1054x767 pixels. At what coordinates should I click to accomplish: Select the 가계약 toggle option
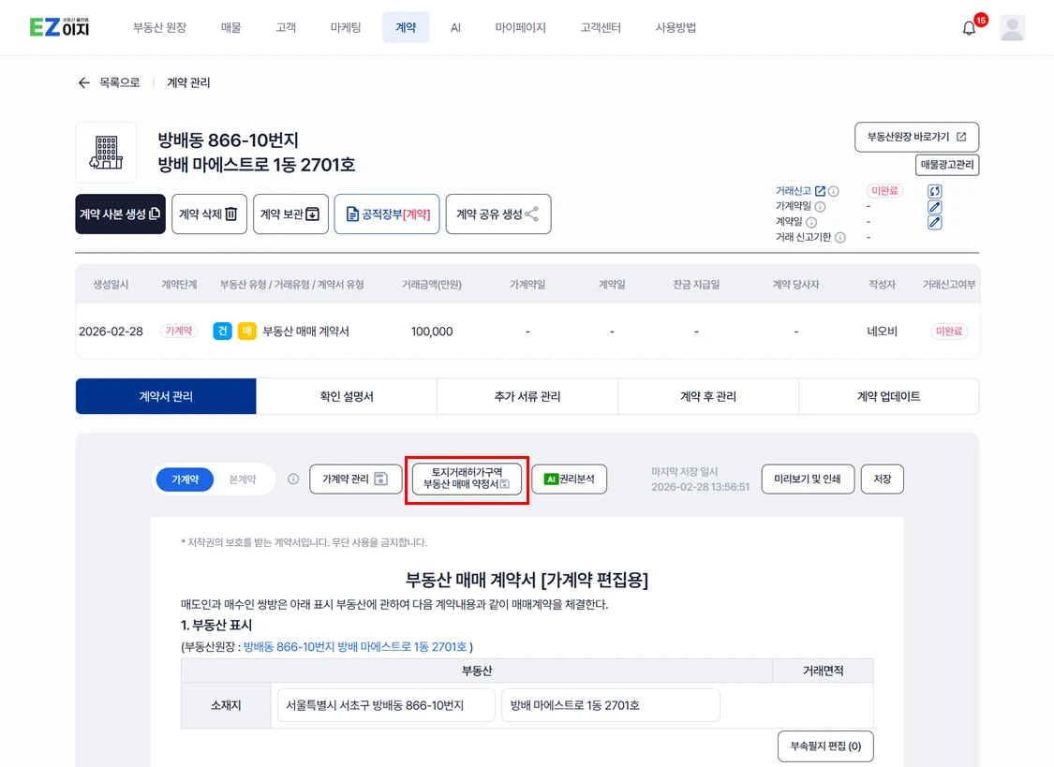point(185,479)
